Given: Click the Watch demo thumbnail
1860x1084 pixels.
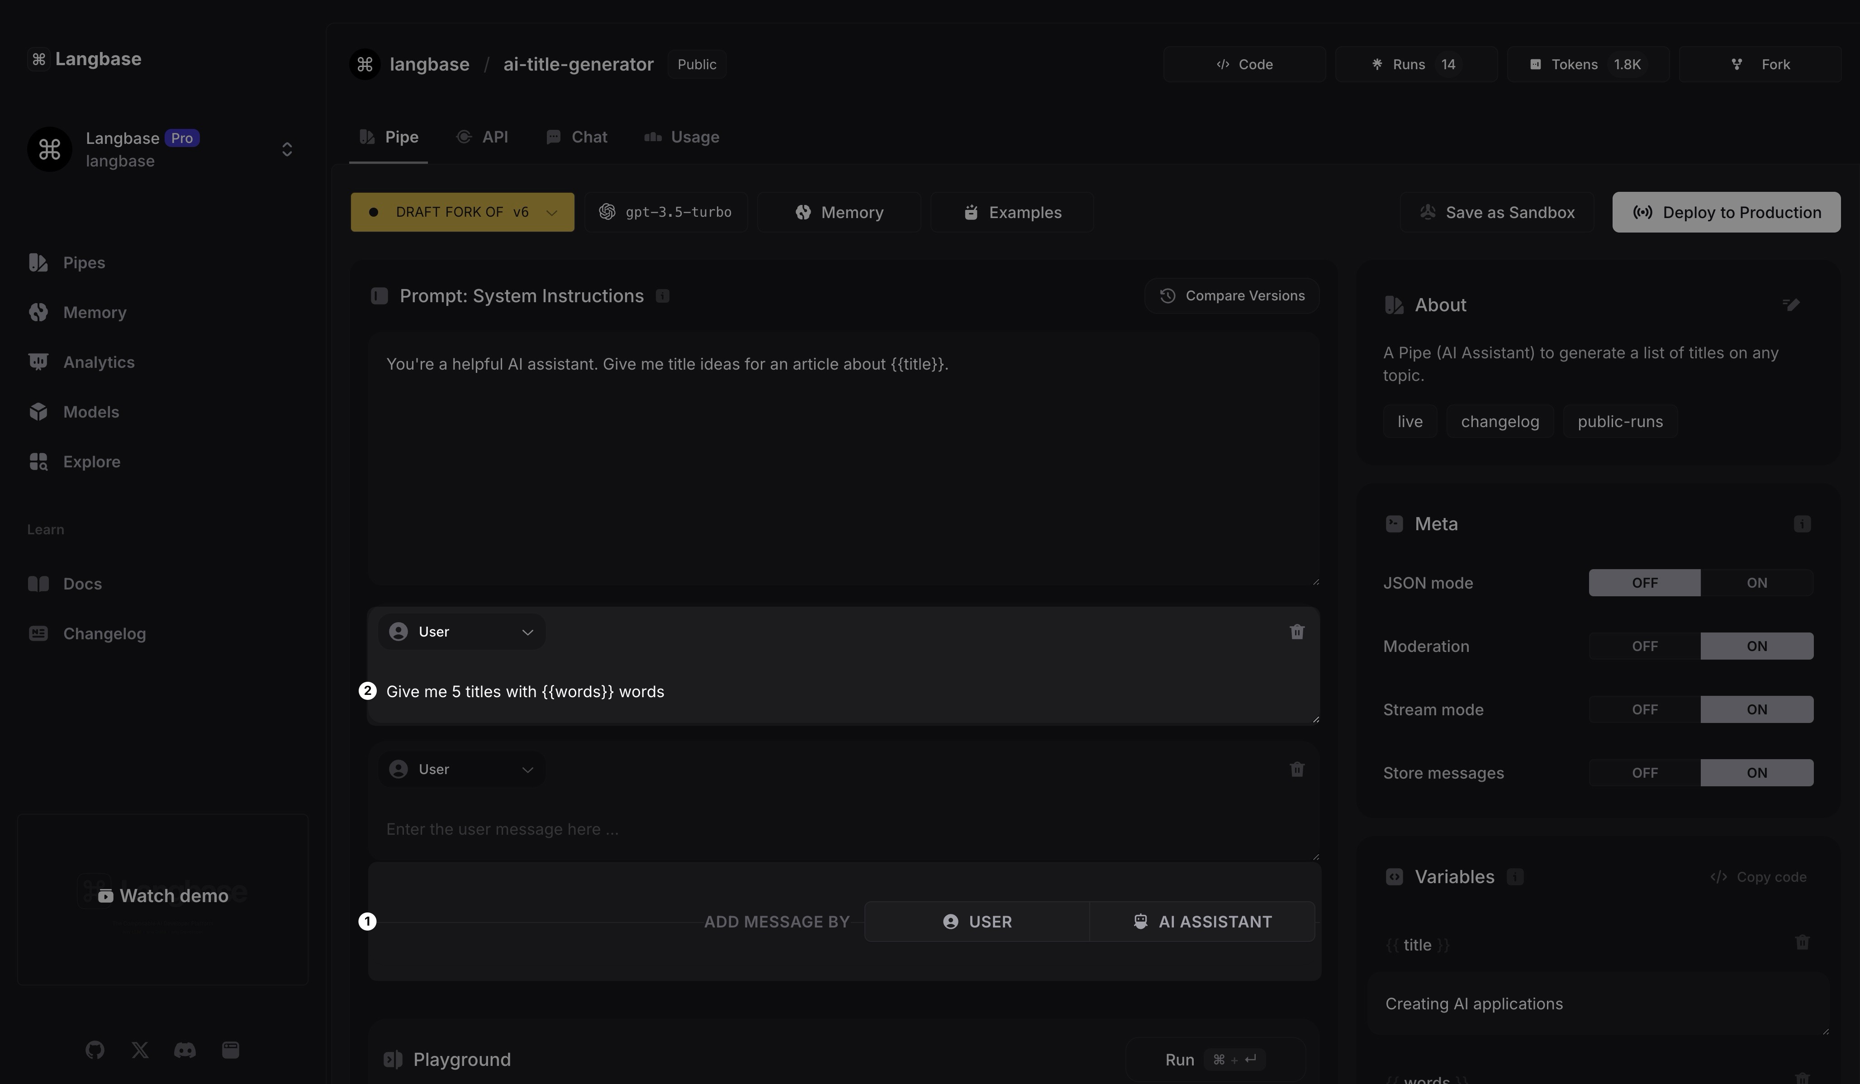Looking at the screenshot, I should (x=163, y=896).
